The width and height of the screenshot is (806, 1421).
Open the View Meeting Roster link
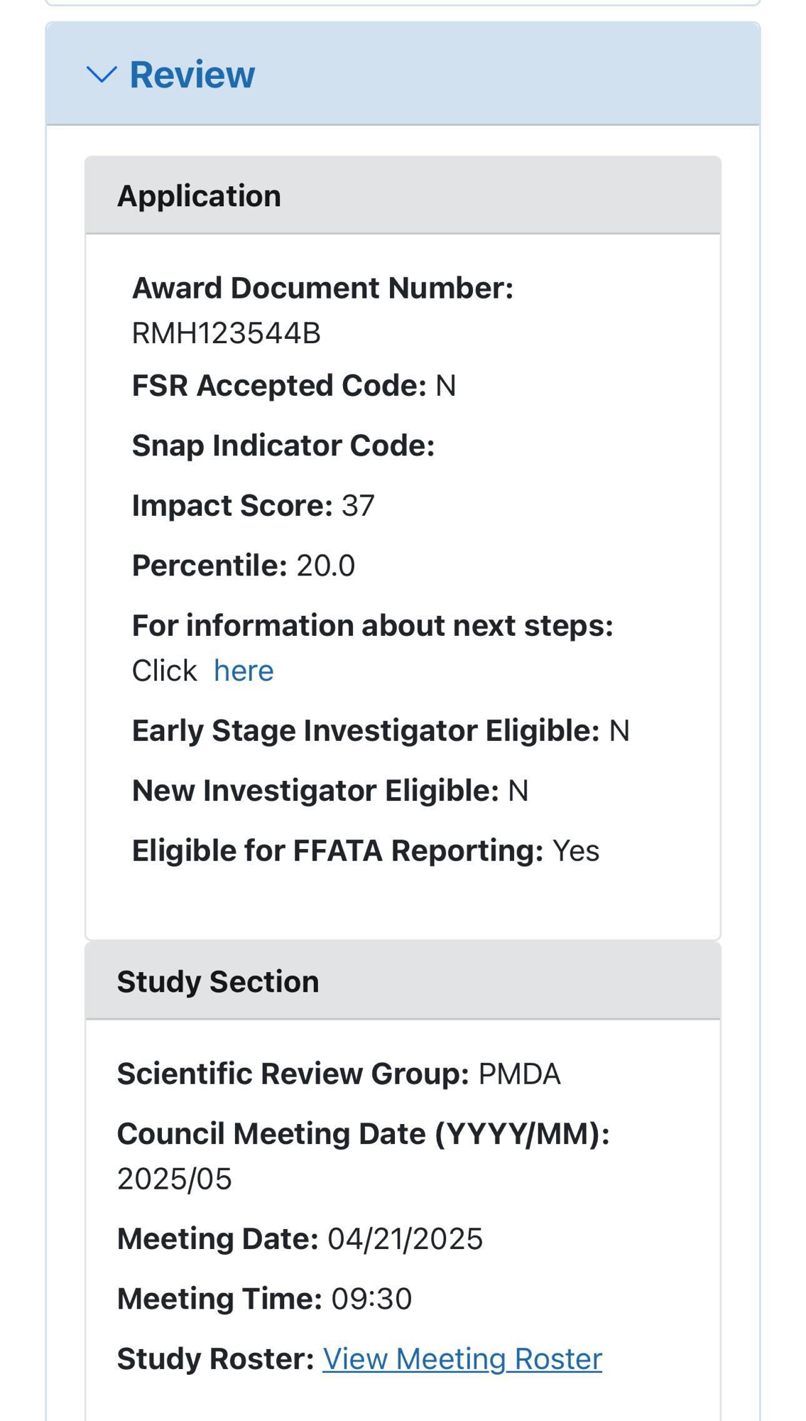coord(462,1359)
